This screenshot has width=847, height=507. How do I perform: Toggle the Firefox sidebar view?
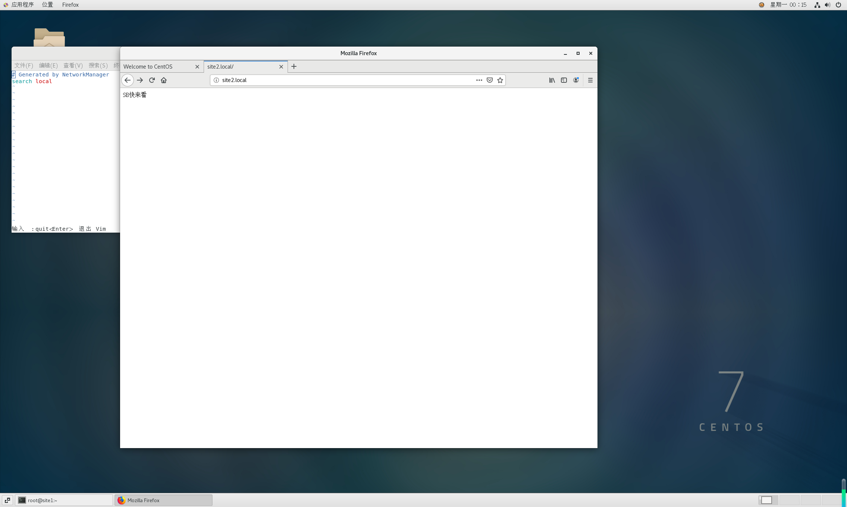point(564,80)
